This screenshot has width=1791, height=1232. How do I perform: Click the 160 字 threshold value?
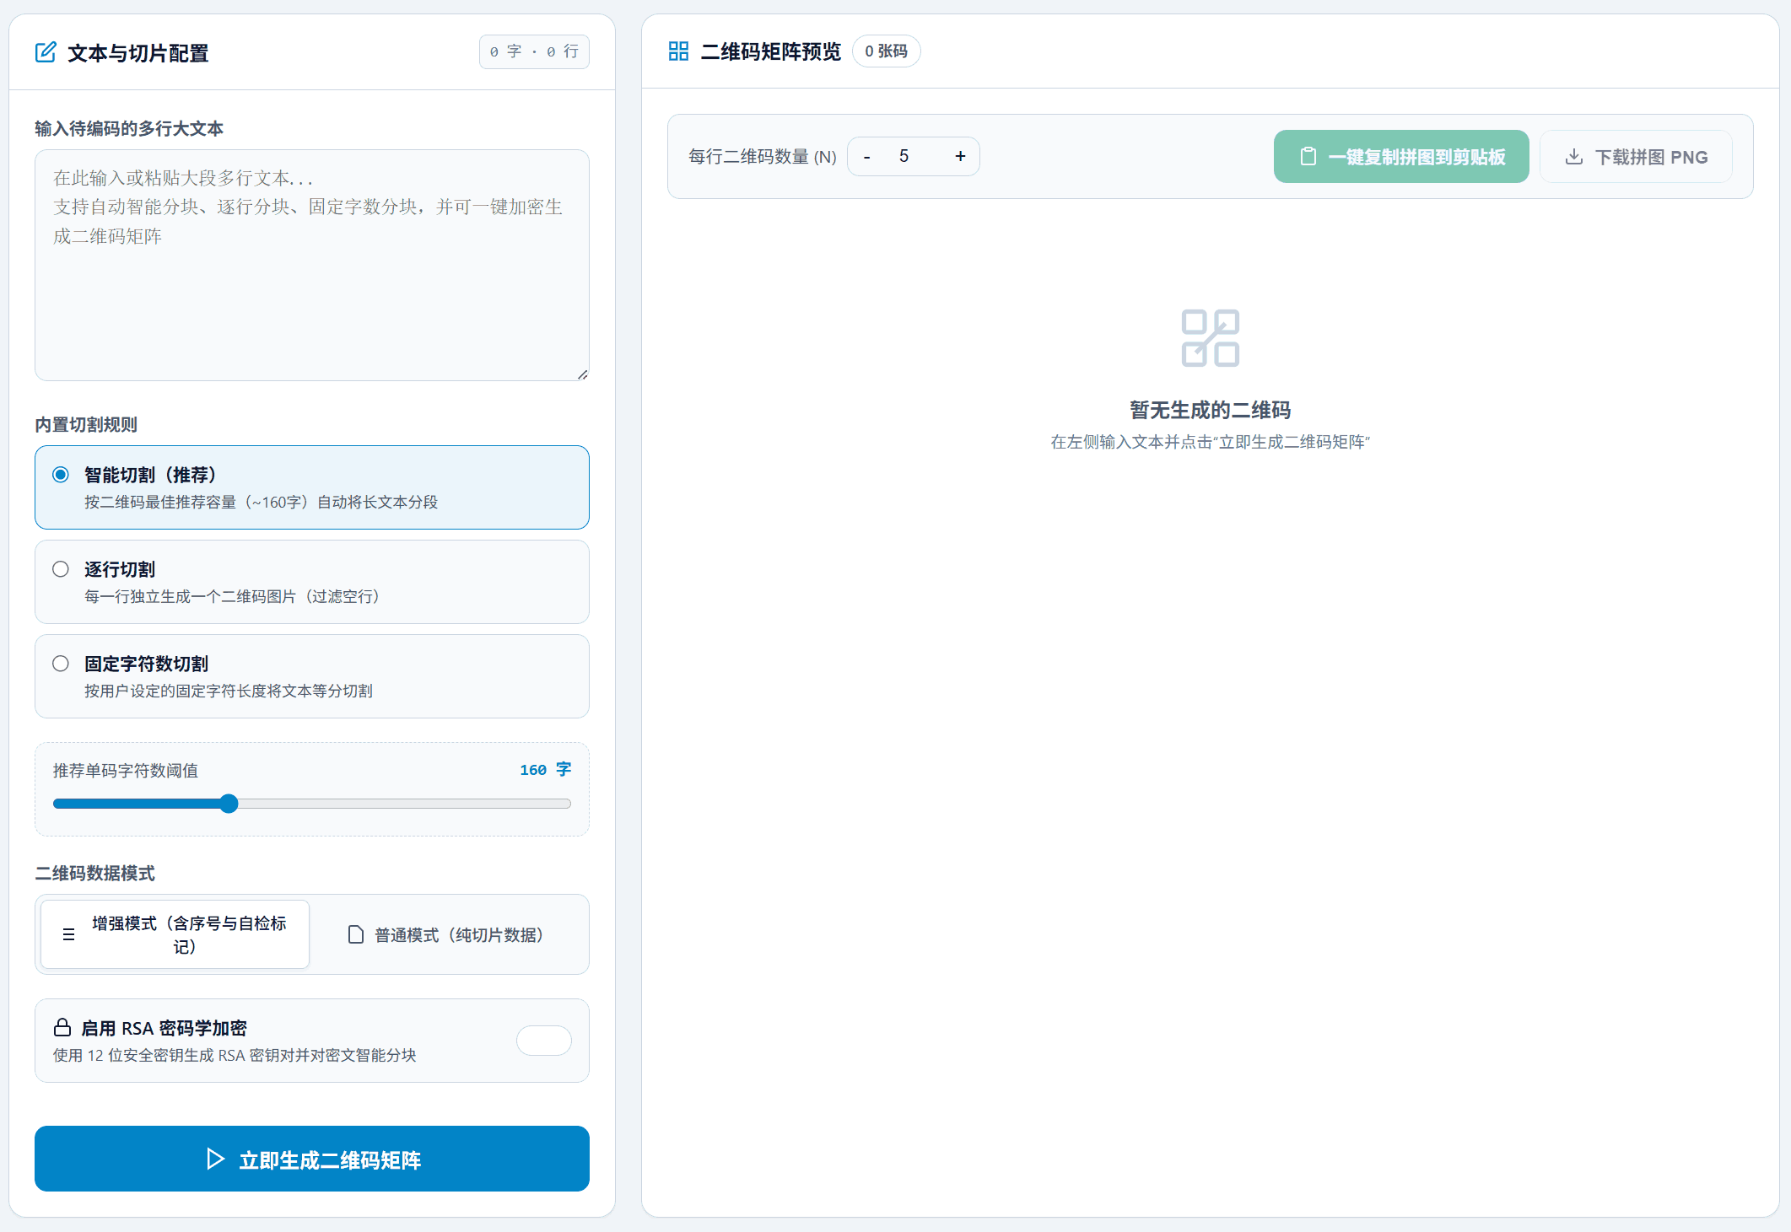click(x=545, y=770)
